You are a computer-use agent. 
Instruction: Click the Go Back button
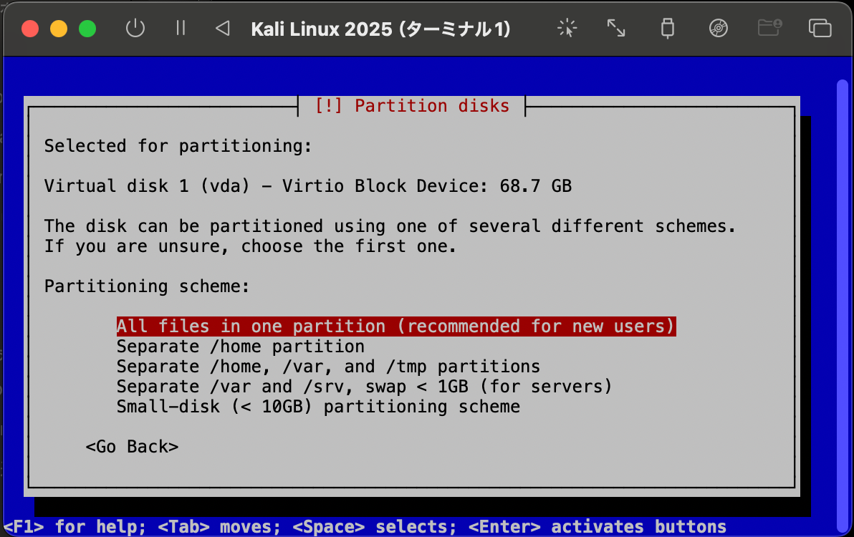[132, 447]
